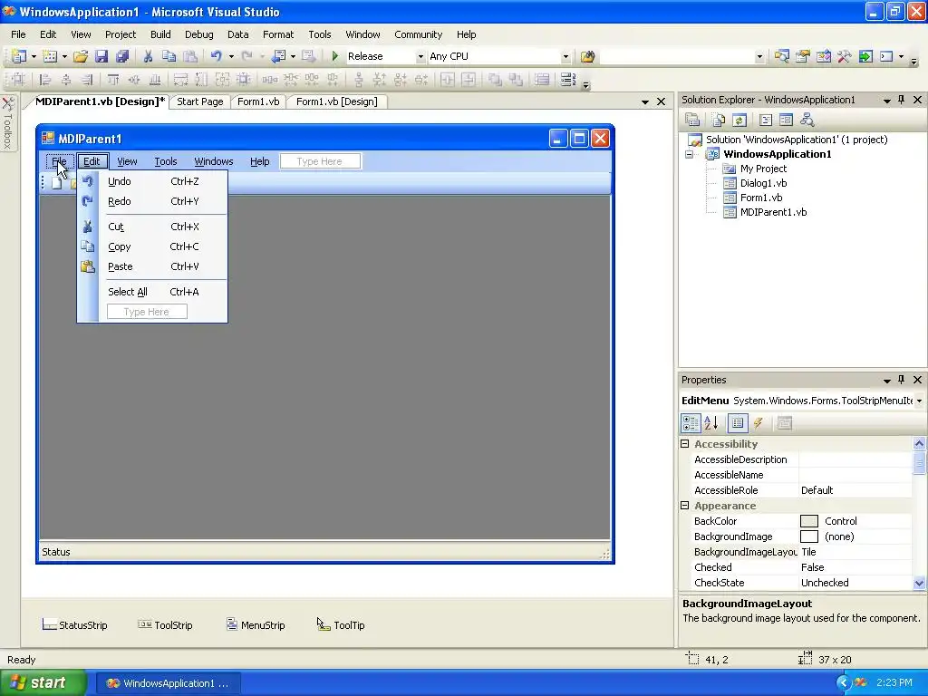Click the BackgroundImage (none) swatch

click(809, 536)
